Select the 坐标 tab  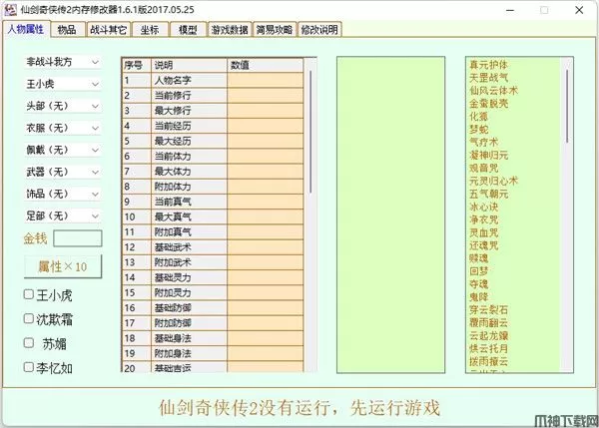click(x=150, y=30)
